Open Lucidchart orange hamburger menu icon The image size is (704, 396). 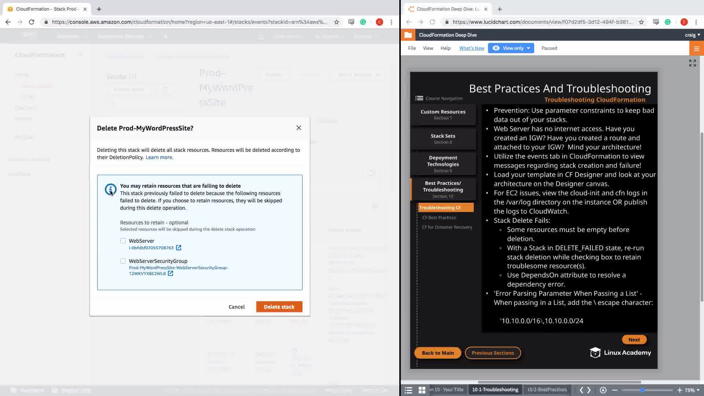(x=696, y=48)
